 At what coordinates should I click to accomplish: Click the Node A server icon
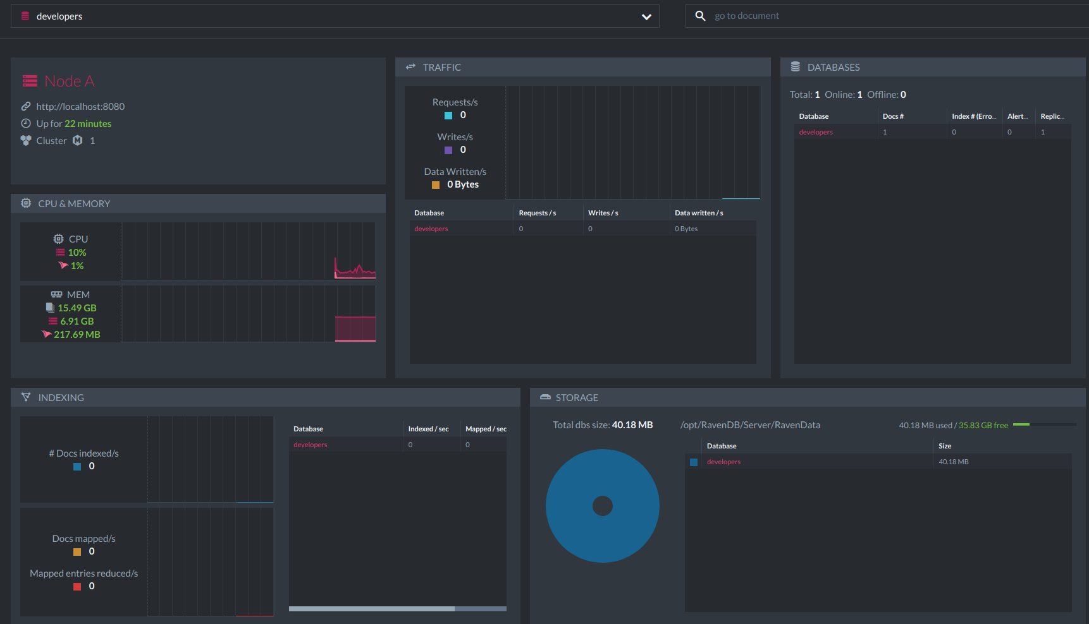click(30, 81)
